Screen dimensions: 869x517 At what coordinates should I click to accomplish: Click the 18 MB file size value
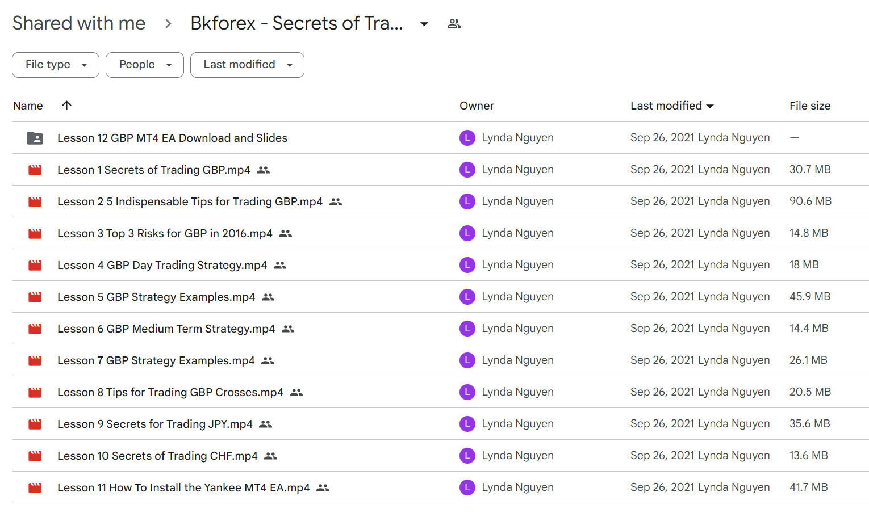point(804,264)
